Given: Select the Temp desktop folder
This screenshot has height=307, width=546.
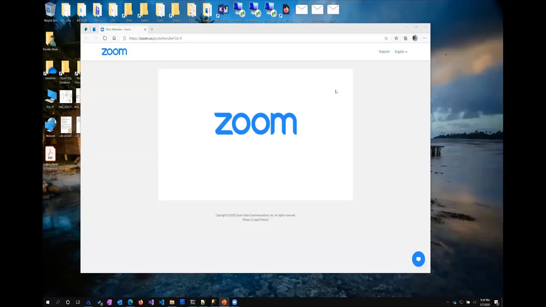Looking at the screenshot, I should point(129,12).
